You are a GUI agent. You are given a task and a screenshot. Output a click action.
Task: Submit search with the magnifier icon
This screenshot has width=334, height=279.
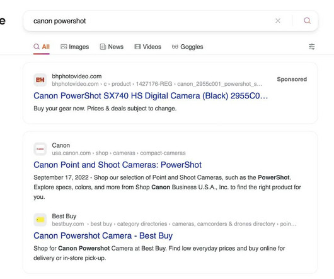point(307,21)
